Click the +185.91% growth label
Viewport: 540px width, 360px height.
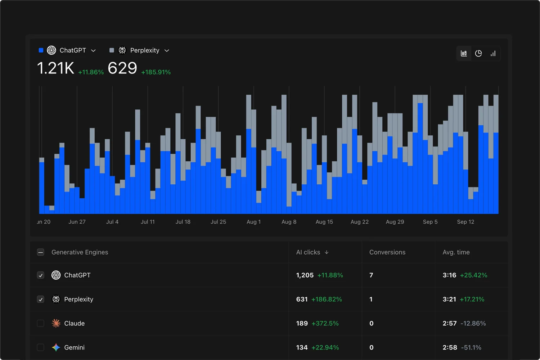coord(156,72)
